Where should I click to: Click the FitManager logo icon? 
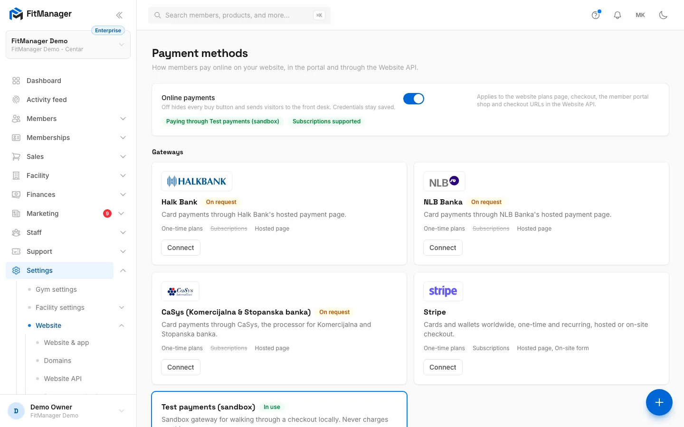pos(16,14)
